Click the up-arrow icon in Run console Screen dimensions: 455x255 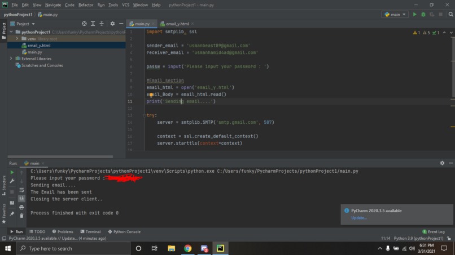[x=21, y=172]
